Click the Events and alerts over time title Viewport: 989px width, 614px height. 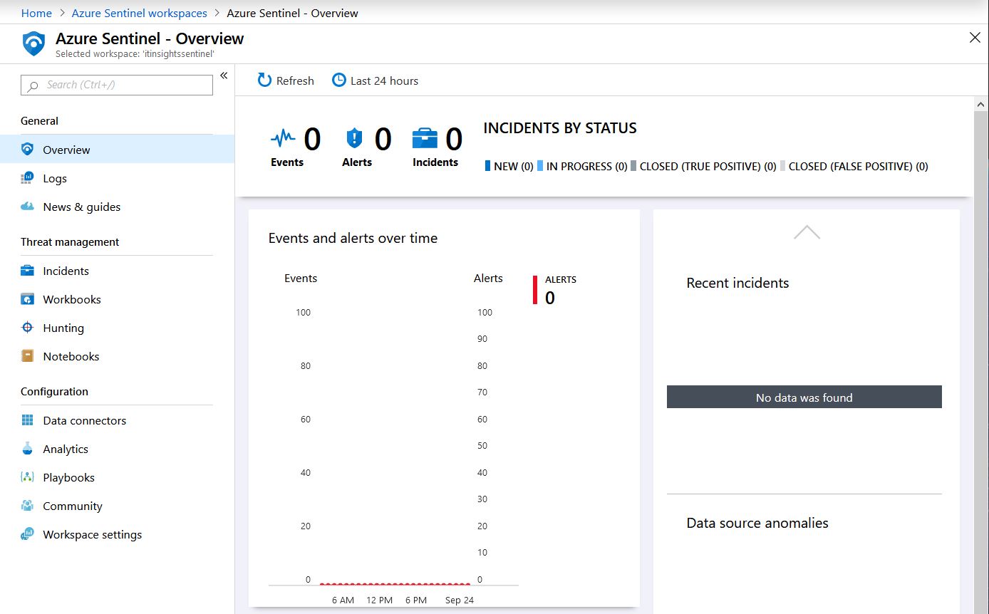tap(353, 238)
